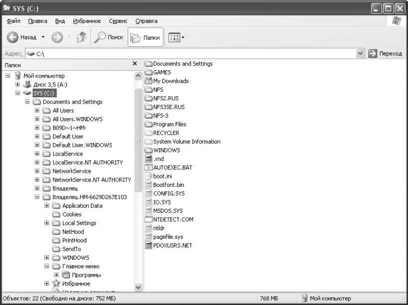Select the IO.SYS file name
This screenshot has width=408, height=305.
pos(162,202)
